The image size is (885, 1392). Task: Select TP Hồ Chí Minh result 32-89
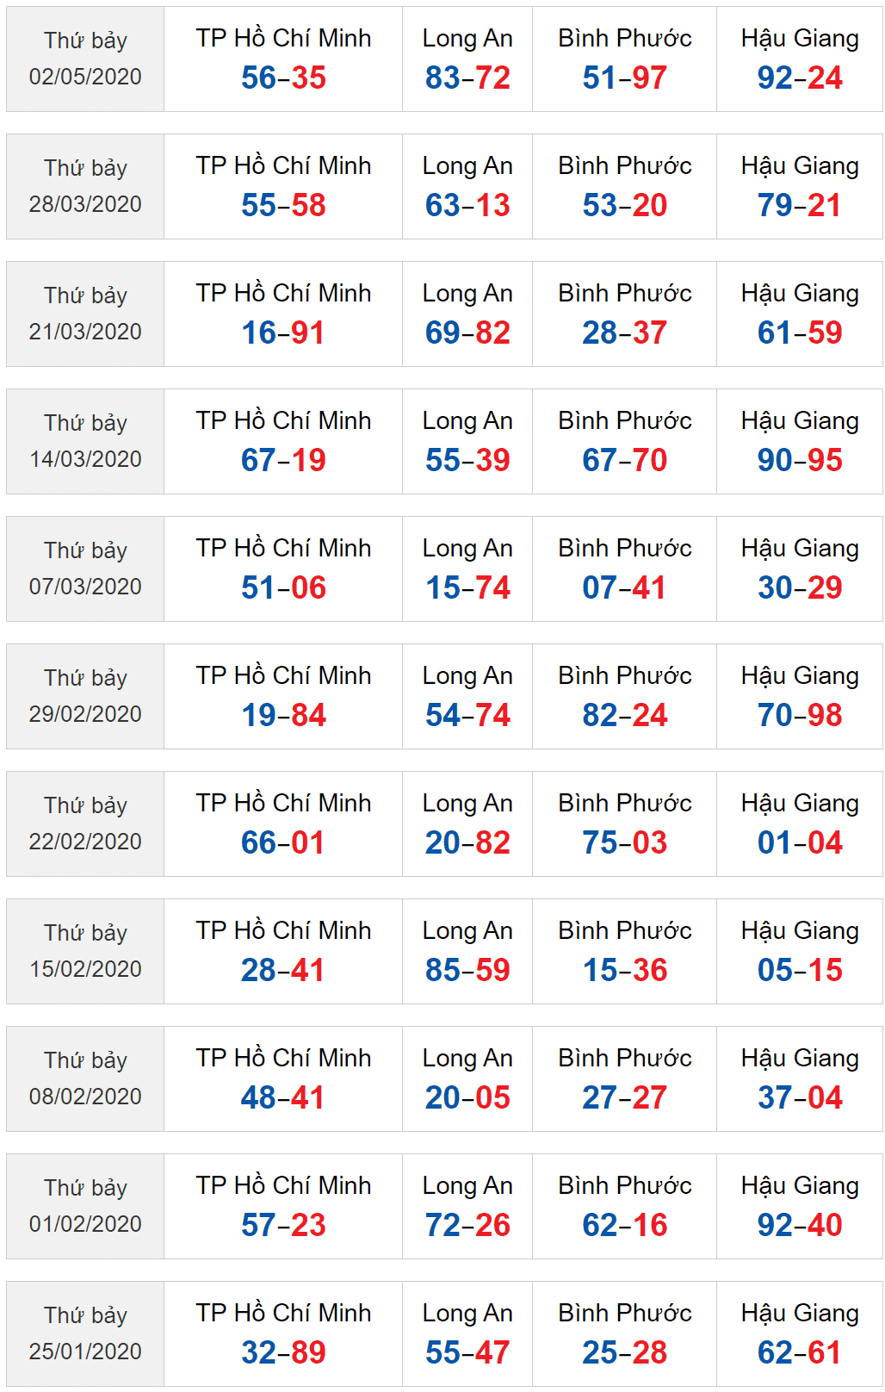[283, 1353]
